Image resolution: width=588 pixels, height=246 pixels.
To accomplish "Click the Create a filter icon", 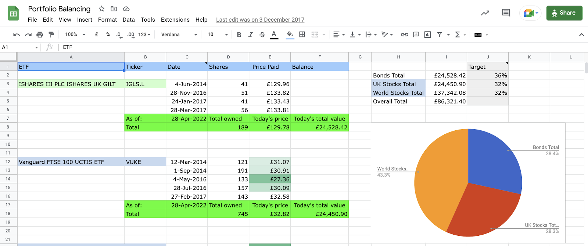I will tap(439, 35).
